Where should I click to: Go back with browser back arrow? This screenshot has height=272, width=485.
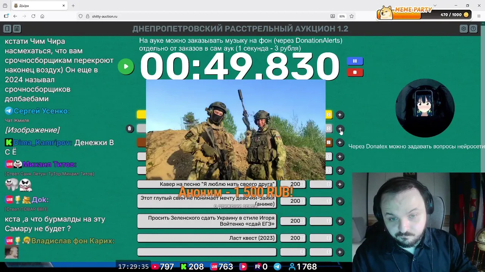15,16
